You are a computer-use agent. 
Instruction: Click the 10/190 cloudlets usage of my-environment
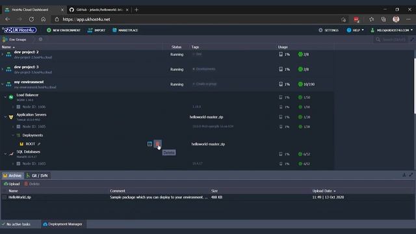pos(306,84)
